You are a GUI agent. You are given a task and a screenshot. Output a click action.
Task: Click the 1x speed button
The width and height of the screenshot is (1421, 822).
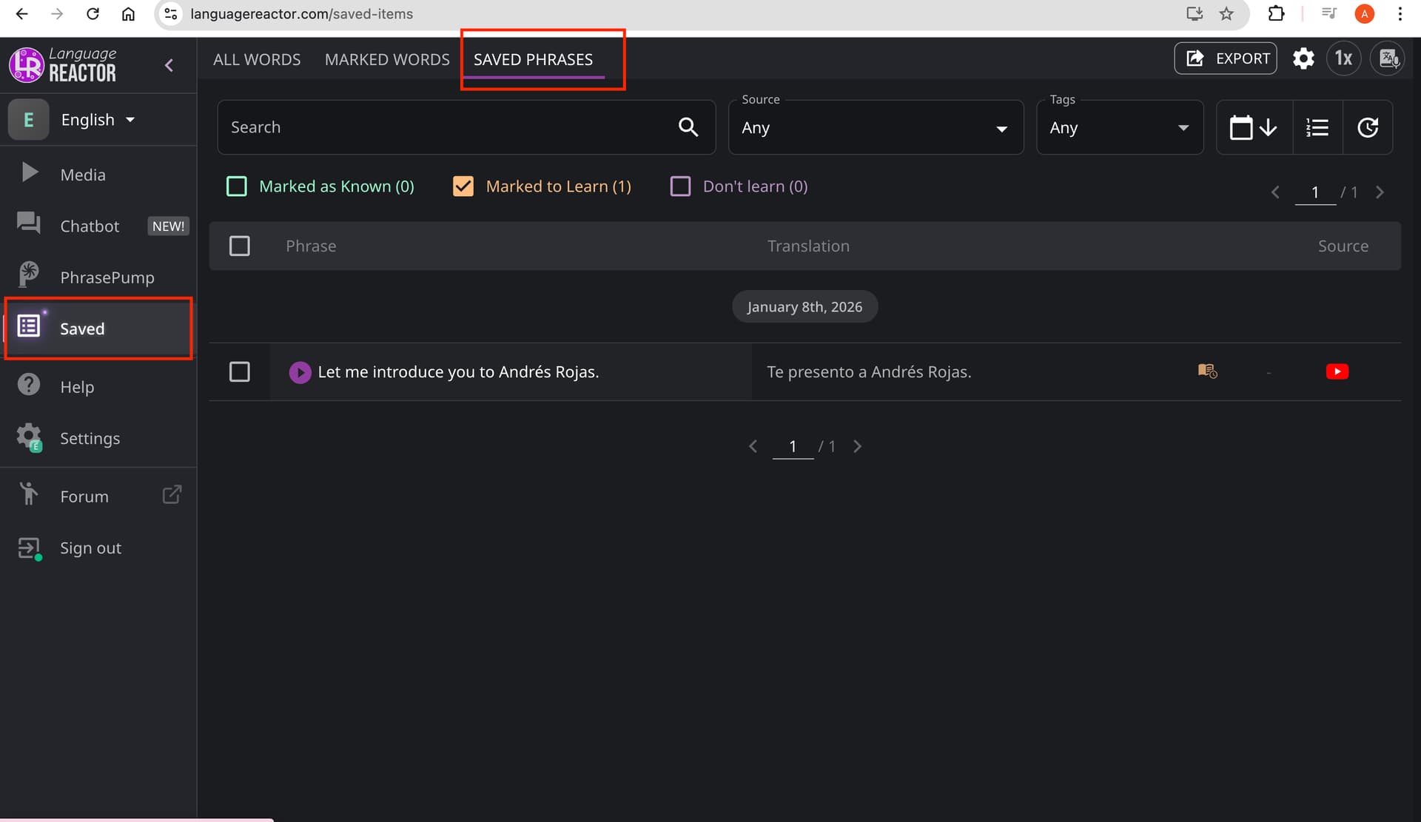coord(1343,58)
